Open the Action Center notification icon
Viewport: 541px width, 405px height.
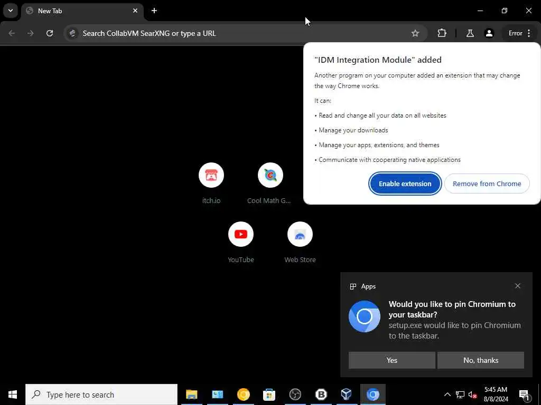pos(524,394)
